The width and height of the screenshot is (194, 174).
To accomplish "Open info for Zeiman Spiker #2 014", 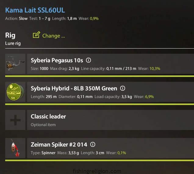I will 93,144.
